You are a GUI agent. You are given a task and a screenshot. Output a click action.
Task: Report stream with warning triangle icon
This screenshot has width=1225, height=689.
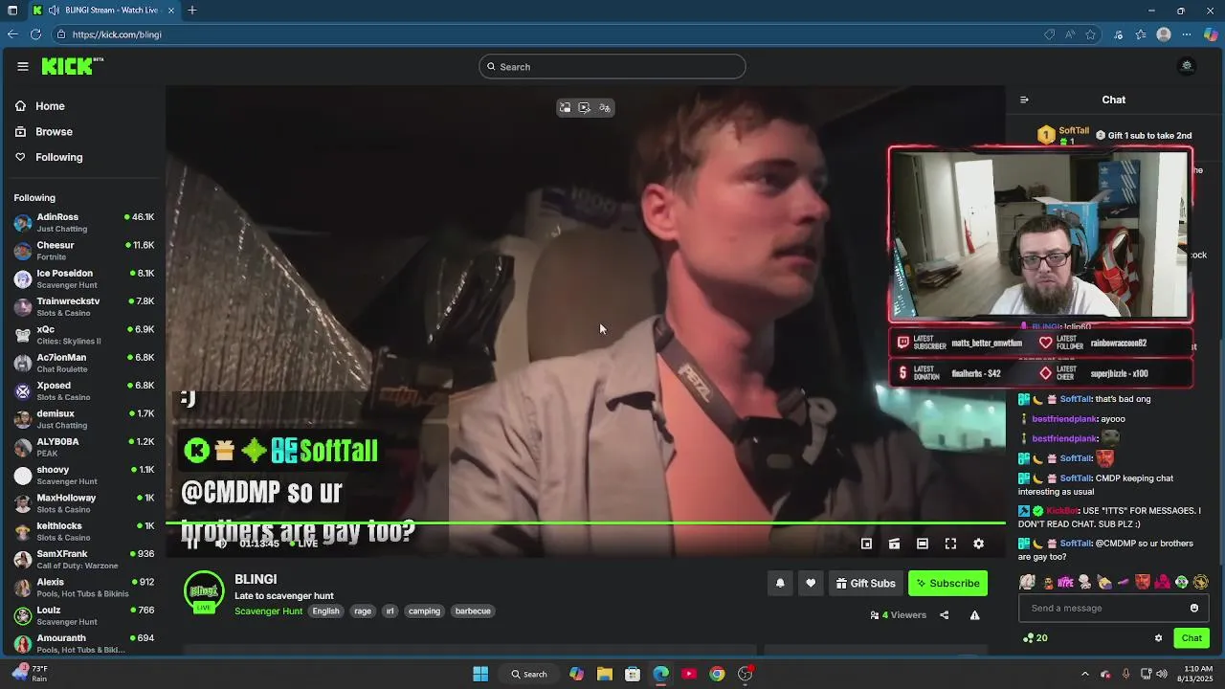point(974,615)
